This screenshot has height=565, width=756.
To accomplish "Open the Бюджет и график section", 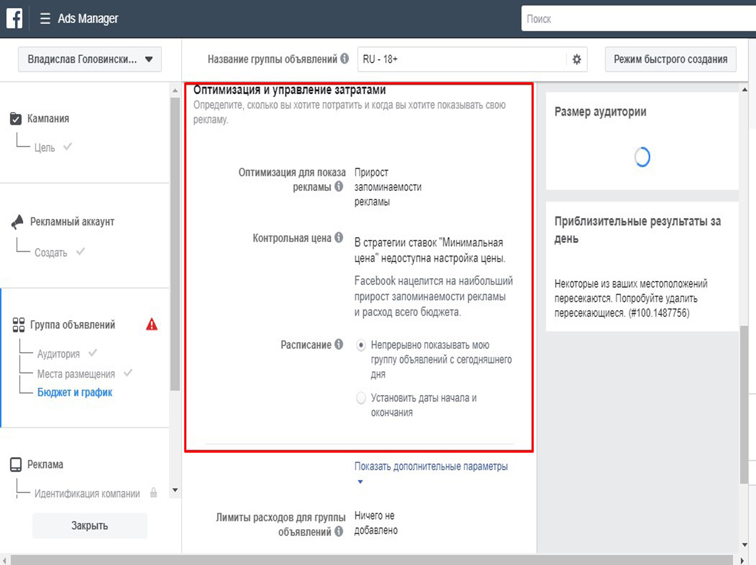I will pyautogui.click(x=75, y=392).
